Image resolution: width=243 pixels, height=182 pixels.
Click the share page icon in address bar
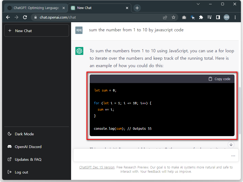[165, 17]
